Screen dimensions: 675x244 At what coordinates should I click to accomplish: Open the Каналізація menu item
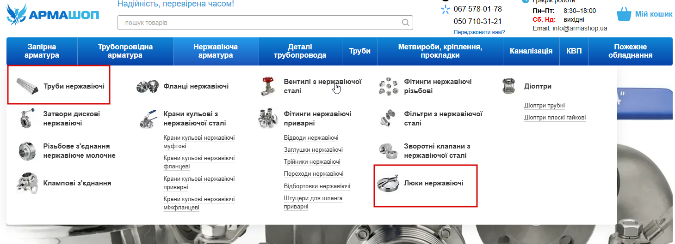(531, 51)
